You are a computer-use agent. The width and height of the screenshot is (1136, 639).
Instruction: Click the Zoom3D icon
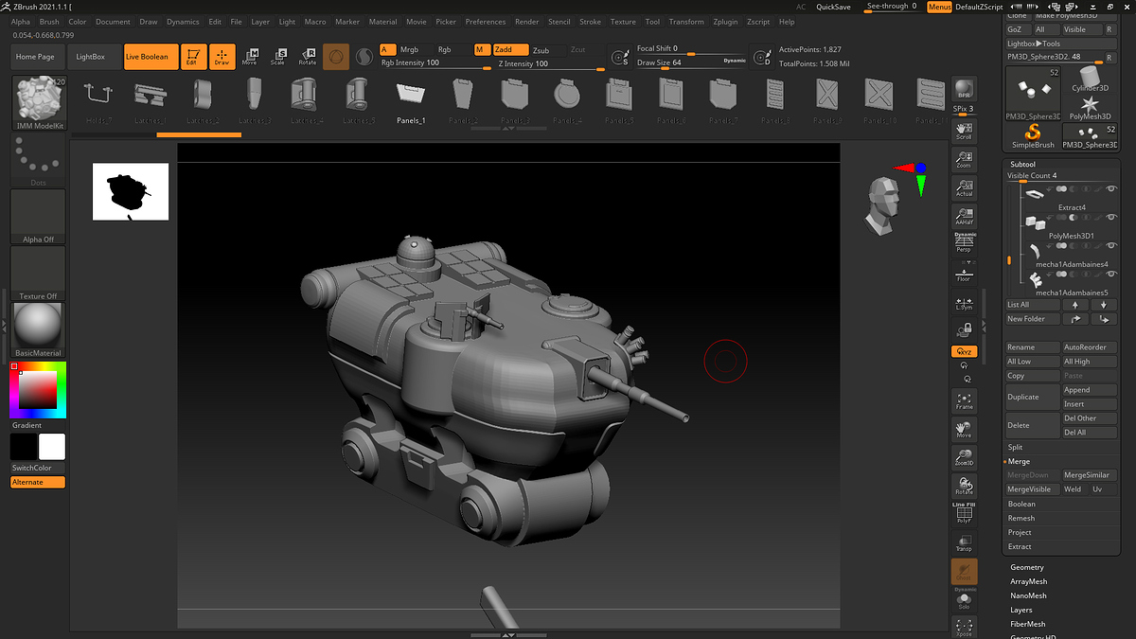[x=964, y=457]
